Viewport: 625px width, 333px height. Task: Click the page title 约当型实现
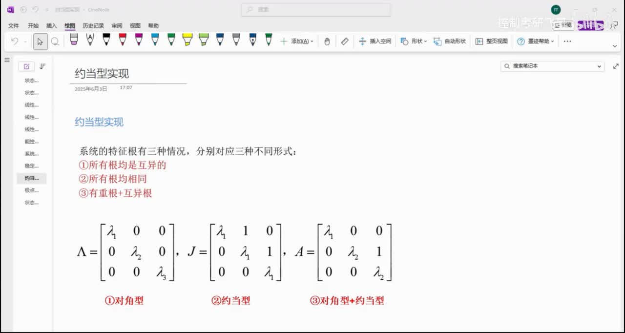coord(102,74)
